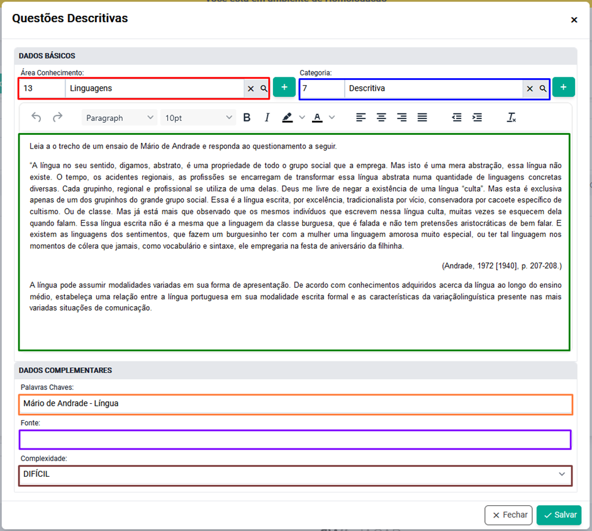Open the 10pt font size dropdown
The width and height of the screenshot is (592, 531).
pos(198,118)
